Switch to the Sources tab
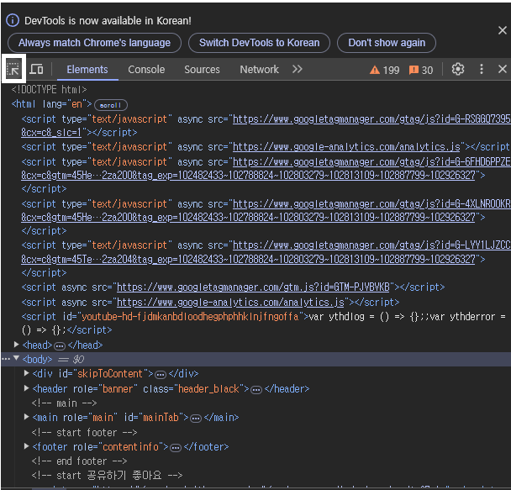This screenshot has width=511, height=490. 202,70
